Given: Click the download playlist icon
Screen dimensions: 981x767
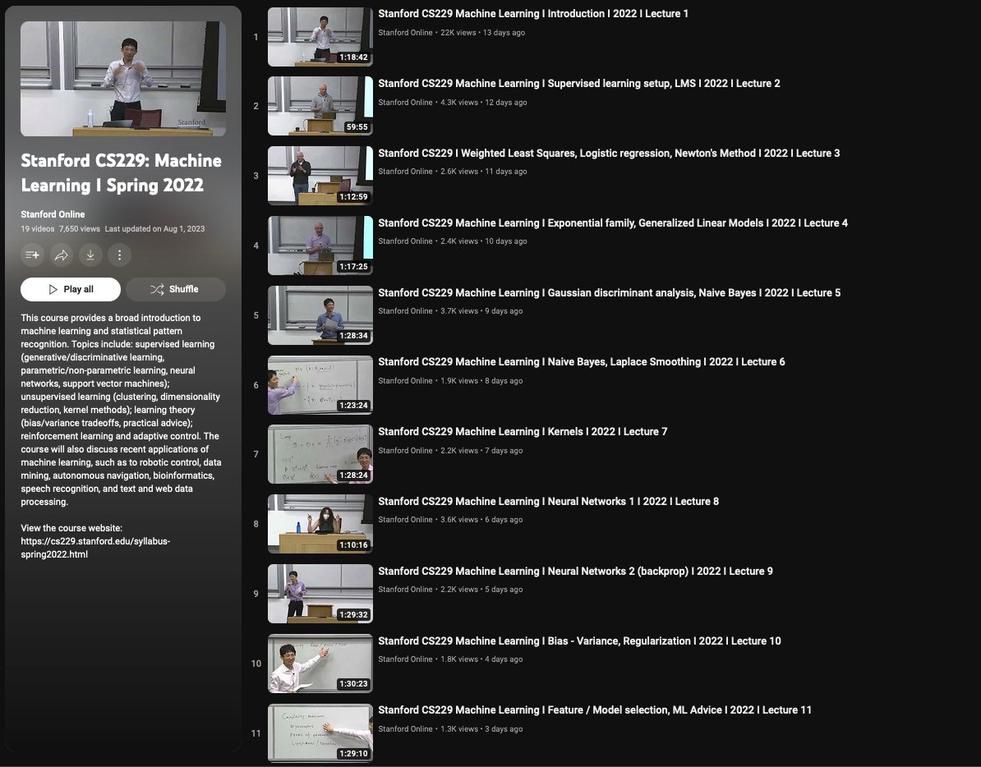Looking at the screenshot, I should (x=90, y=255).
